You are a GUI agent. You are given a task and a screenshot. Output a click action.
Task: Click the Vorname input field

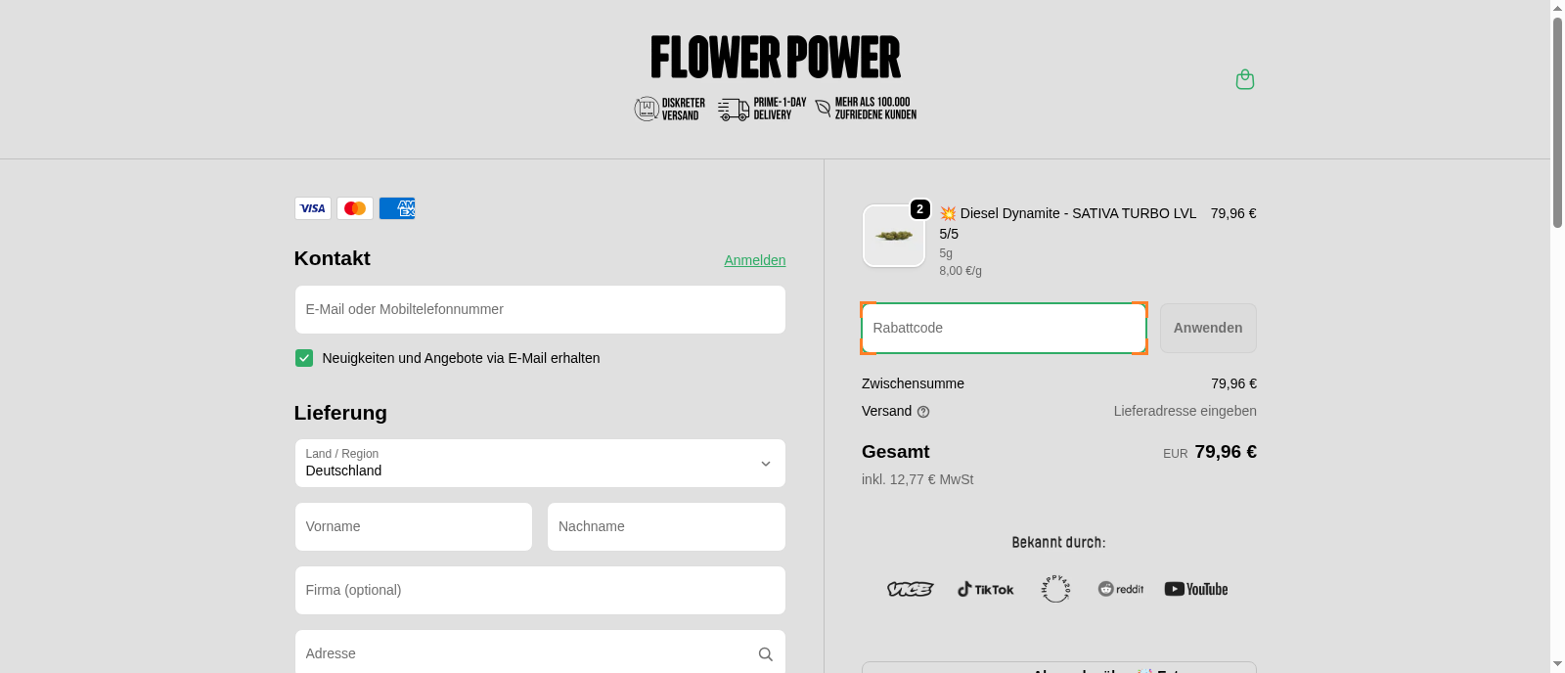(x=414, y=526)
